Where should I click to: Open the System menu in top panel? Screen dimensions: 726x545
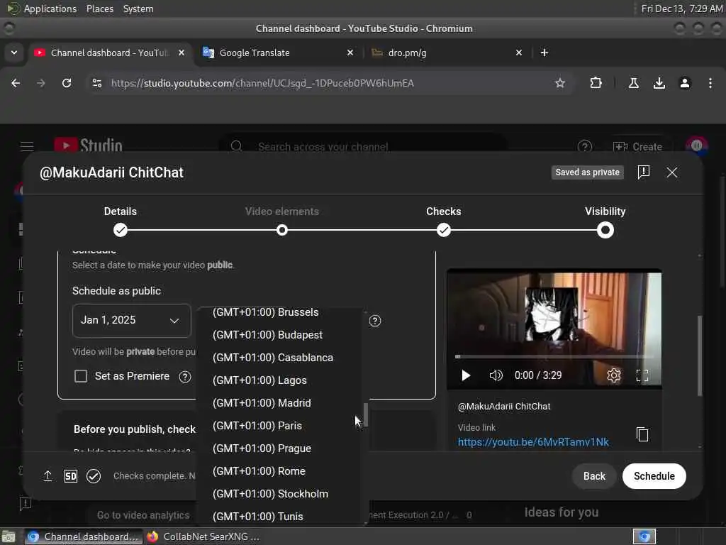[138, 9]
